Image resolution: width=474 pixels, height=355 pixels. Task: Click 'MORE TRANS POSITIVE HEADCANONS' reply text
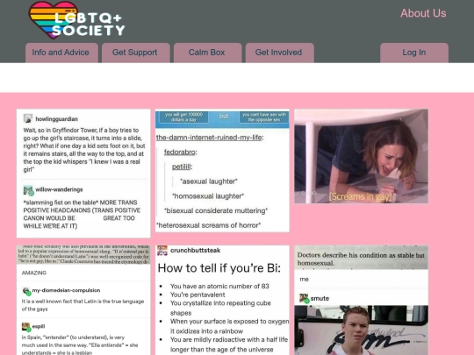82,214
